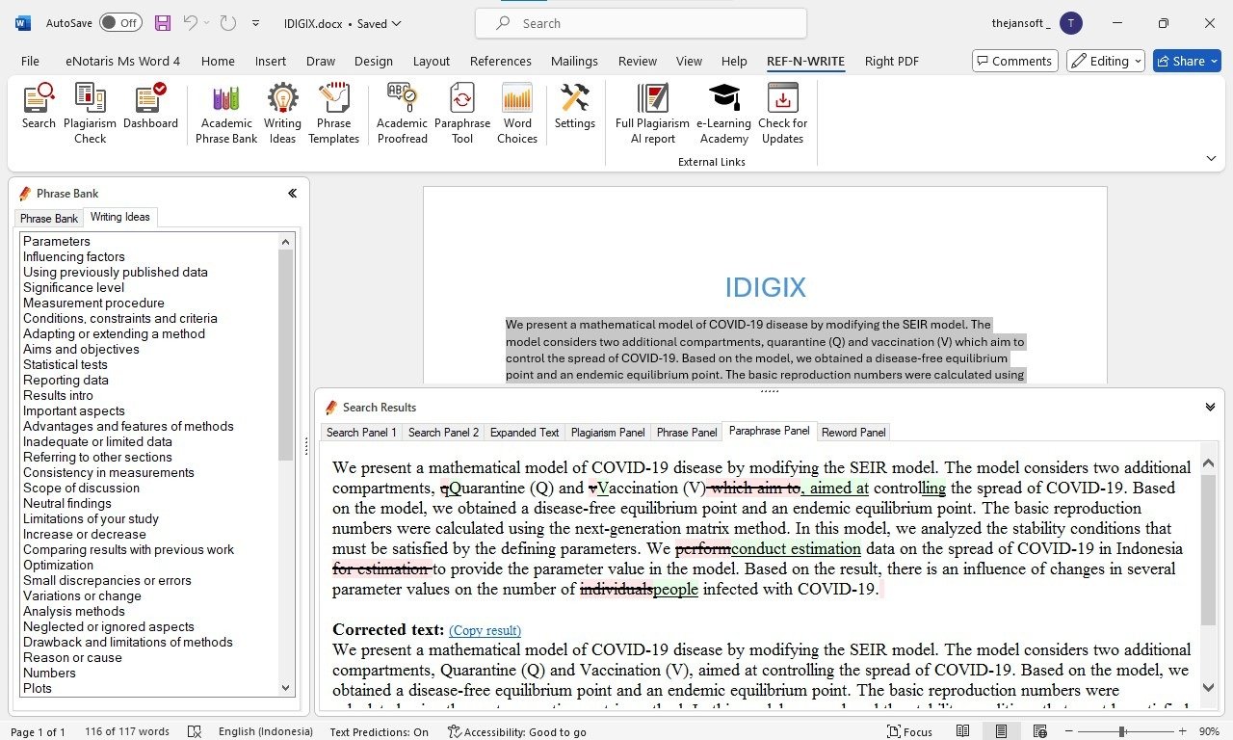Screen dimensions: 1233x740
Task: Click the 90% zoom level
Action: click(1209, 731)
